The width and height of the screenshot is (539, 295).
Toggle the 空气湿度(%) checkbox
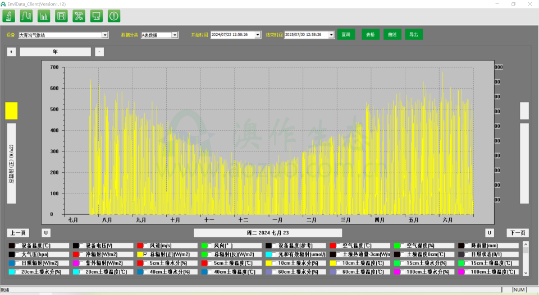point(403,246)
